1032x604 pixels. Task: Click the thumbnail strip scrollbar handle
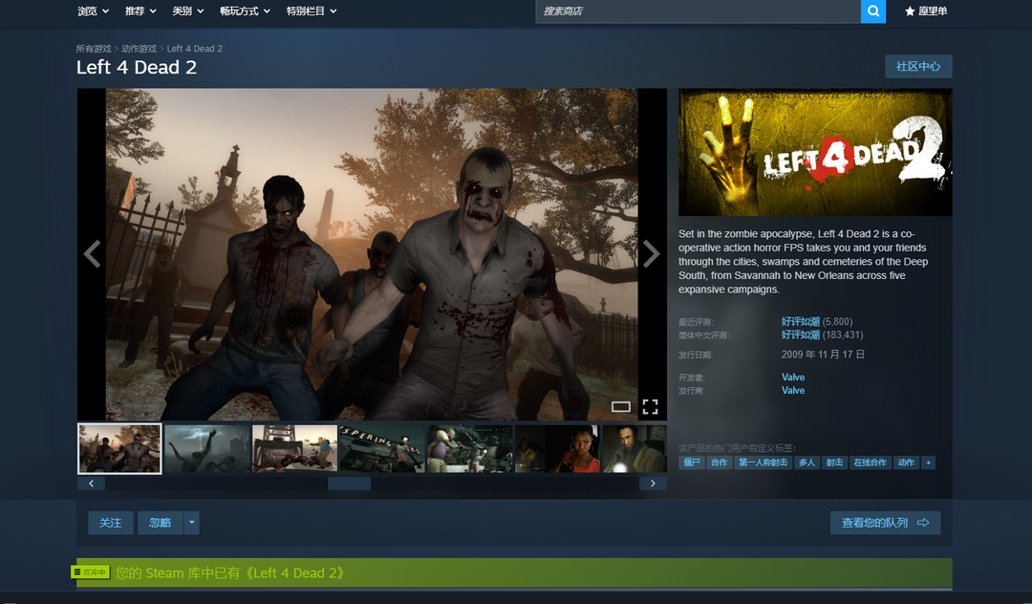350,484
